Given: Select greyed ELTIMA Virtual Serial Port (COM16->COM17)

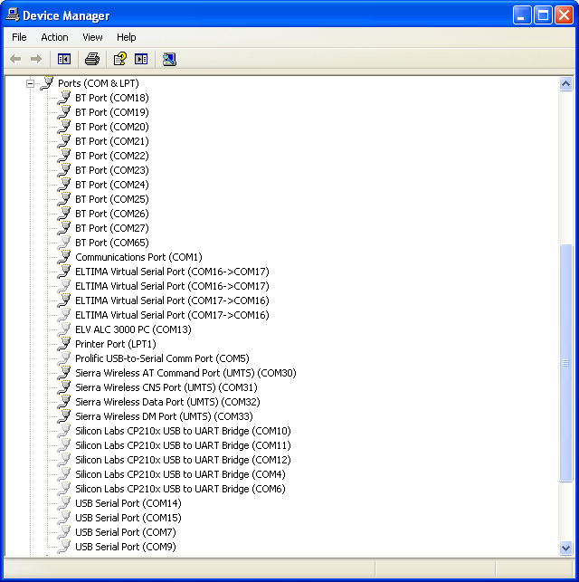Looking at the screenshot, I should [x=172, y=286].
